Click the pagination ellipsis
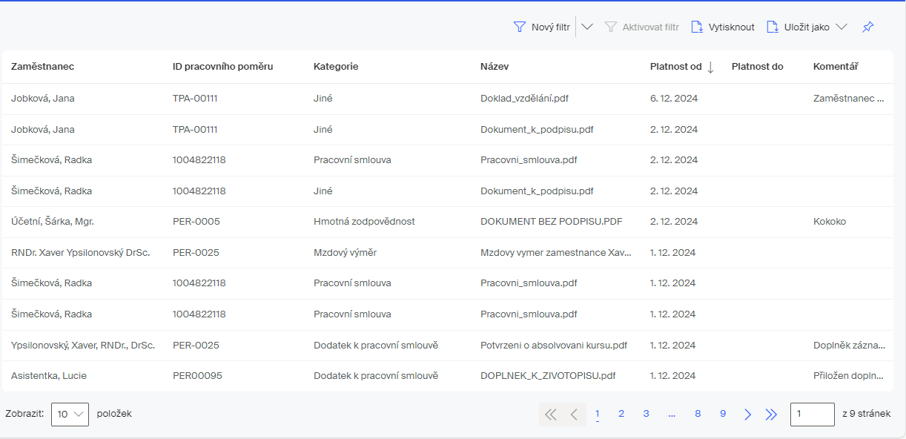Viewport: 906px width, 439px height. pos(672,414)
